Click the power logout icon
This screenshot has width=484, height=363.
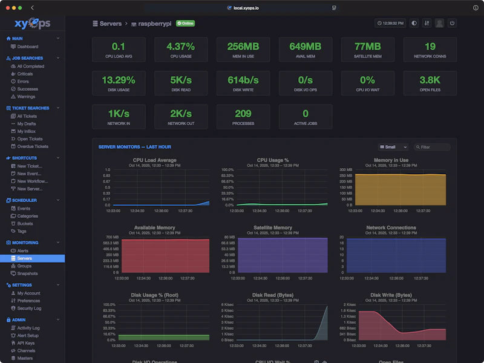(x=452, y=23)
